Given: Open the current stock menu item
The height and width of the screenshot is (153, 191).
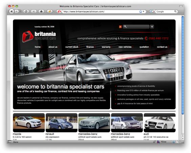Looking at the screenshot, I should [72, 47].
